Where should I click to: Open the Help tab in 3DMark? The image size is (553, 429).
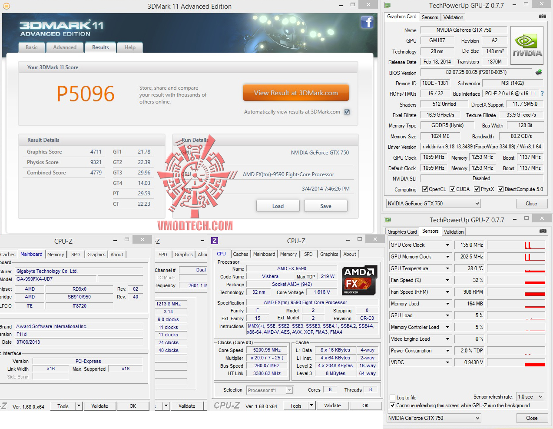click(x=130, y=47)
